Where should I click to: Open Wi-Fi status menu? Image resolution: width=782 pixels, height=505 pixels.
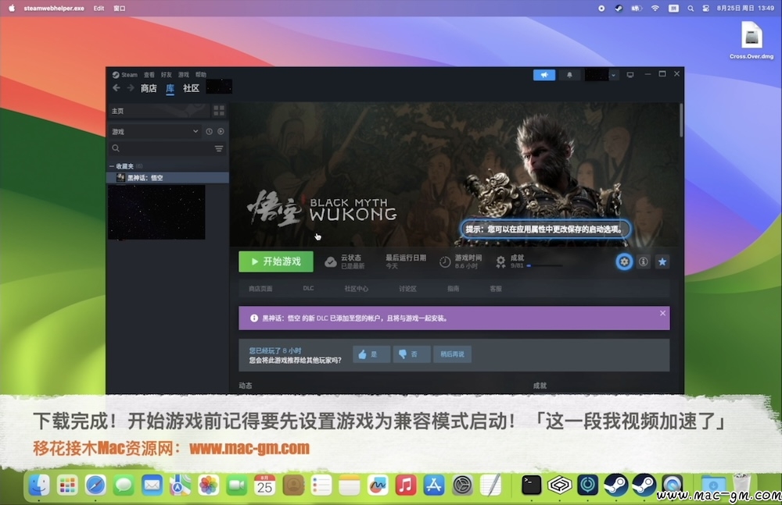(x=655, y=8)
